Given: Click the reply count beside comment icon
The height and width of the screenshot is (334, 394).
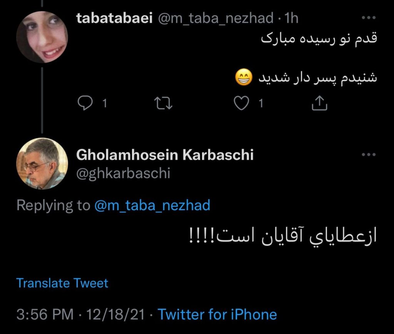Looking at the screenshot, I should pyautogui.click(x=104, y=103).
